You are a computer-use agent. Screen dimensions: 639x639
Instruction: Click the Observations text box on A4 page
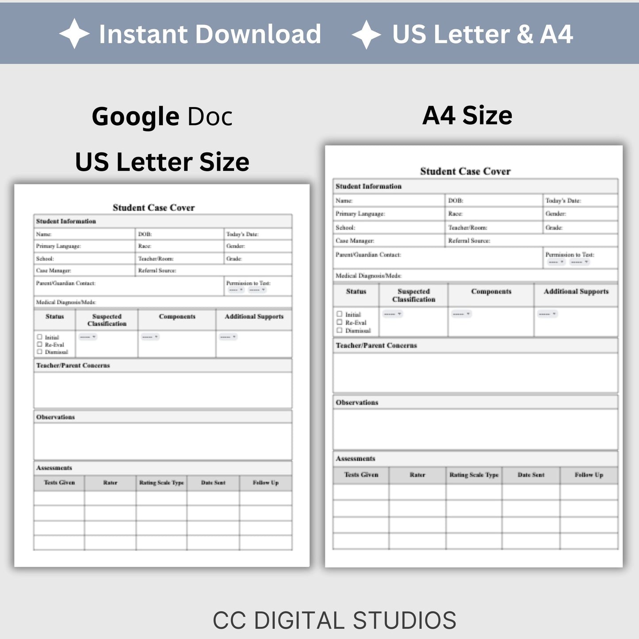click(475, 429)
